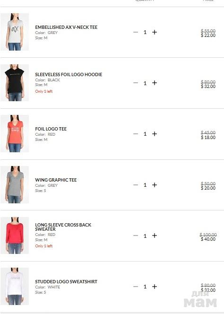224x314 pixels.
Task: Open Wing Graphic Tee product title
Action: pos(56,180)
